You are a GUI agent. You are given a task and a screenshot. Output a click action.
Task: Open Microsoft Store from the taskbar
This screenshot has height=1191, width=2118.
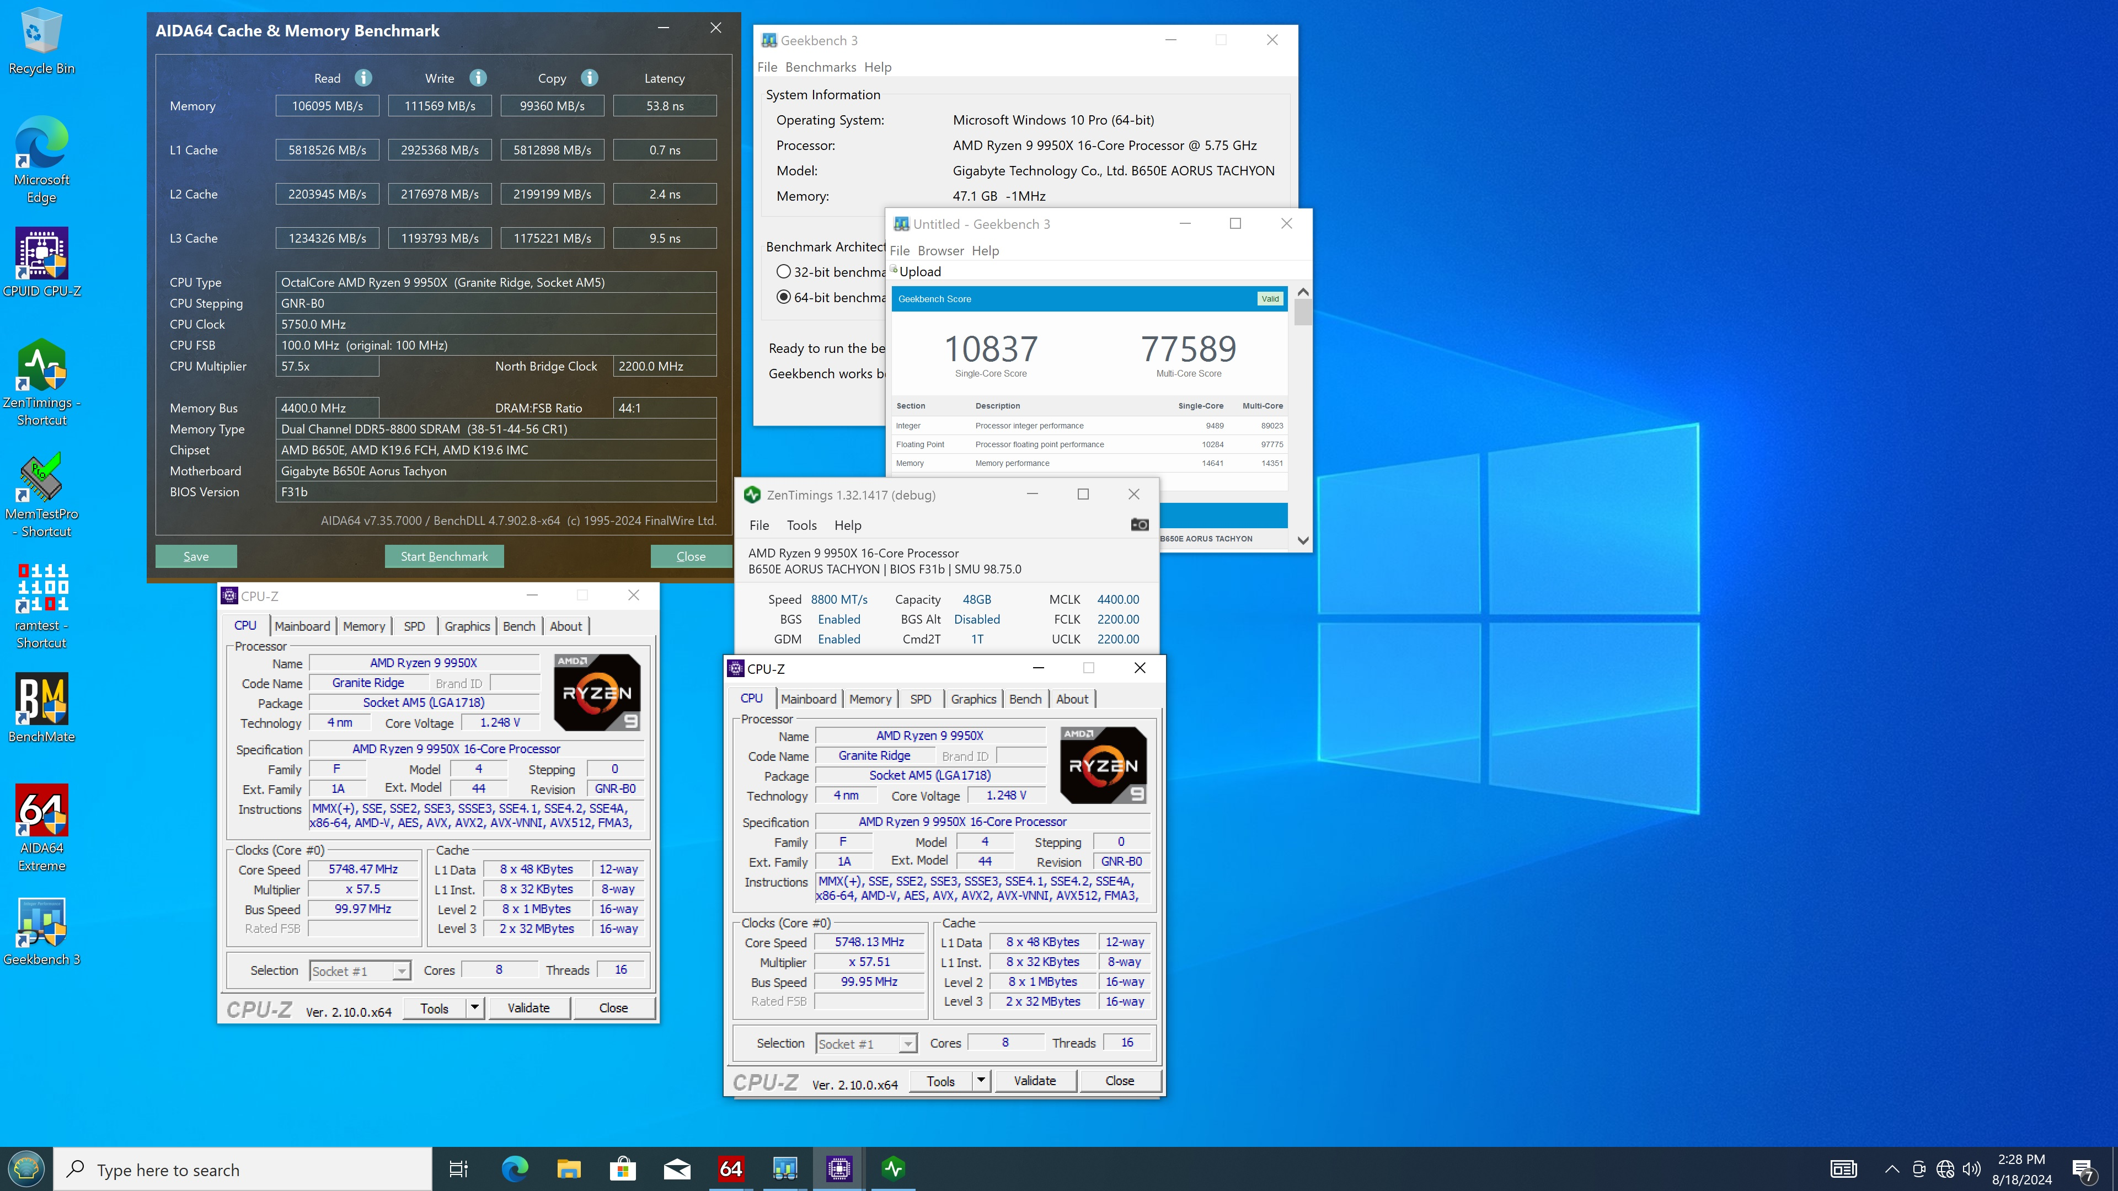click(x=623, y=1169)
